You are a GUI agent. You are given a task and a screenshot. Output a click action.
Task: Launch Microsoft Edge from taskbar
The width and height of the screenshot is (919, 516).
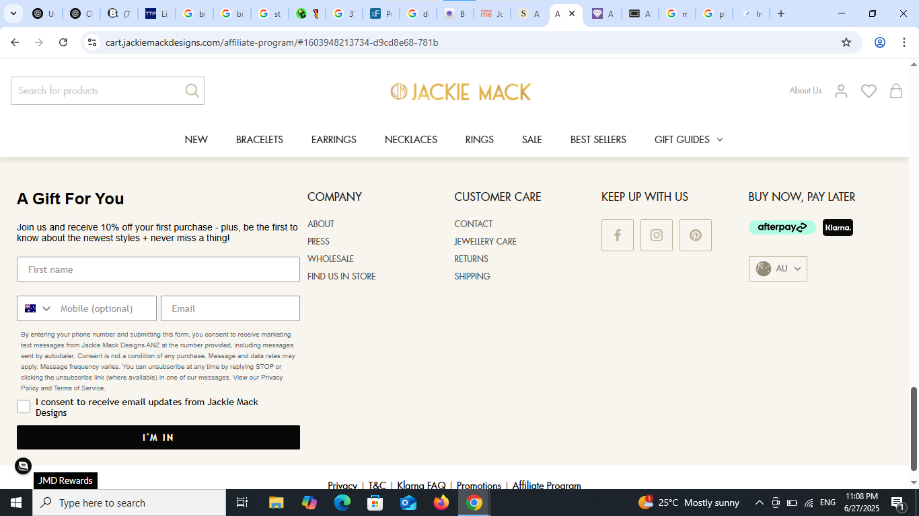click(342, 503)
